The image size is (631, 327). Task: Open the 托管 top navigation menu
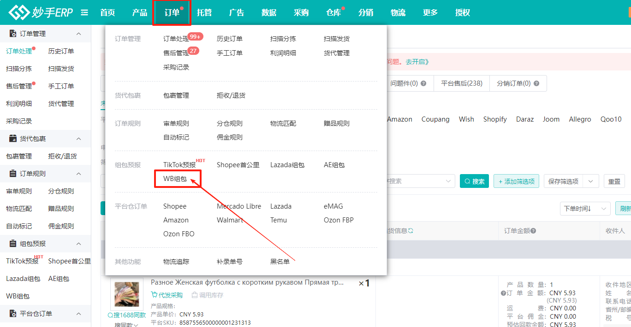(x=204, y=12)
